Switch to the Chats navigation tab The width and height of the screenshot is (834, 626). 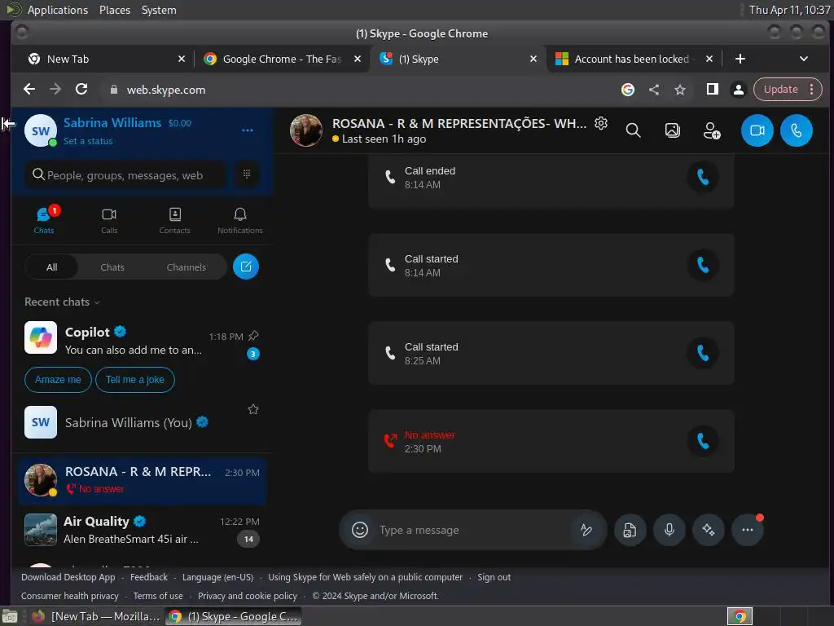click(x=44, y=220)
